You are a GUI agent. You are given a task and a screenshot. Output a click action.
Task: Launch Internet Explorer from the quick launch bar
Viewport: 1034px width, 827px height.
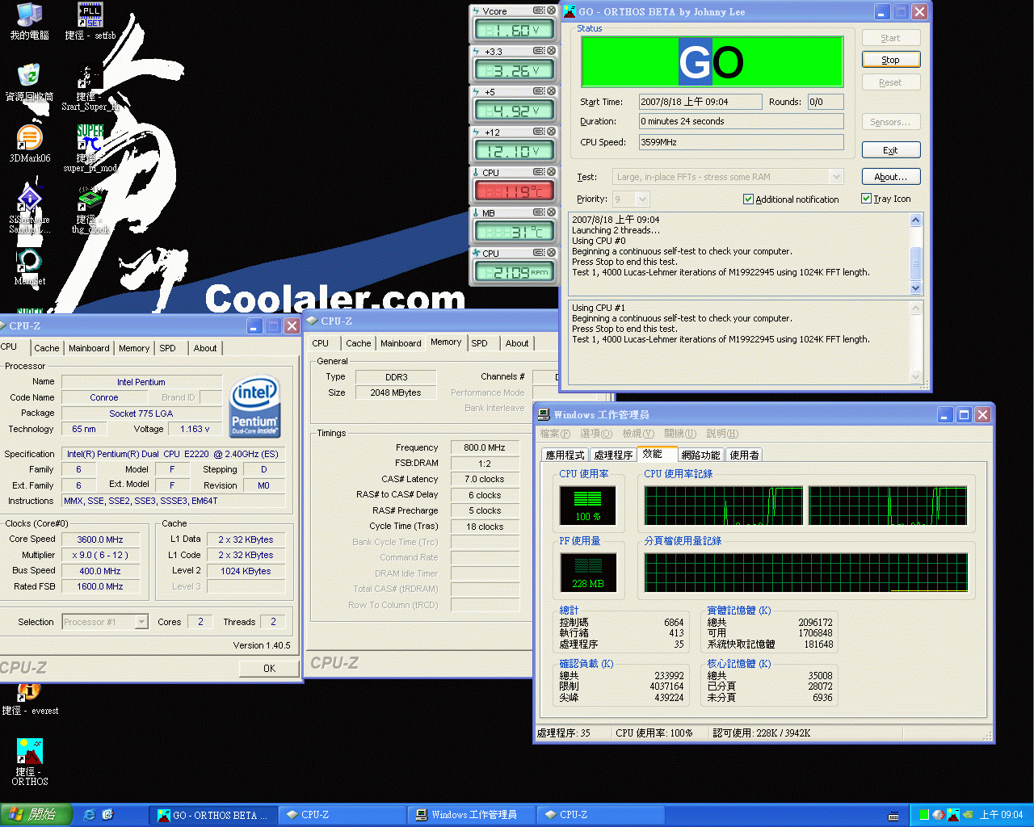(90, 815)
